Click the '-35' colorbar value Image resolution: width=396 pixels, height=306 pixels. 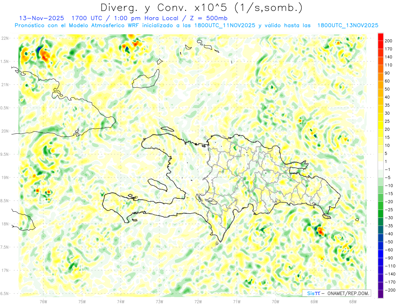[389, 226]
